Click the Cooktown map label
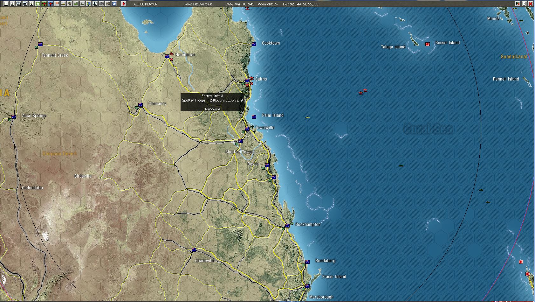The width and height of the screenshot is (535, 302). coord(271,43)
